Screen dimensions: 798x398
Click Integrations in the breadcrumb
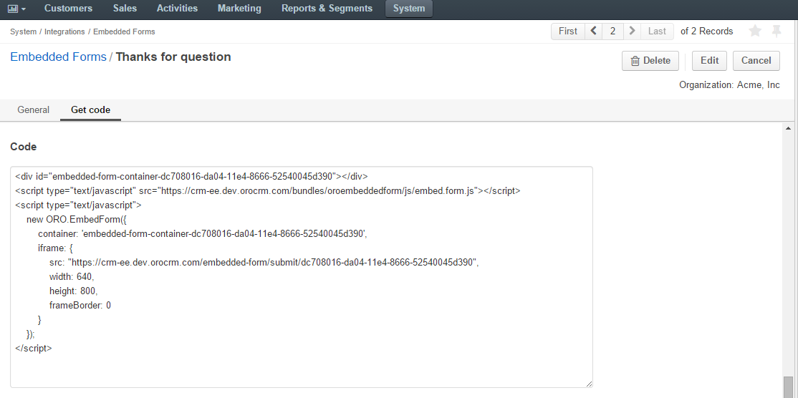pos(64,31)
